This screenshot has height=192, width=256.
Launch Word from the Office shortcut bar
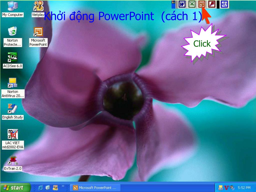[x=182, y=4]
